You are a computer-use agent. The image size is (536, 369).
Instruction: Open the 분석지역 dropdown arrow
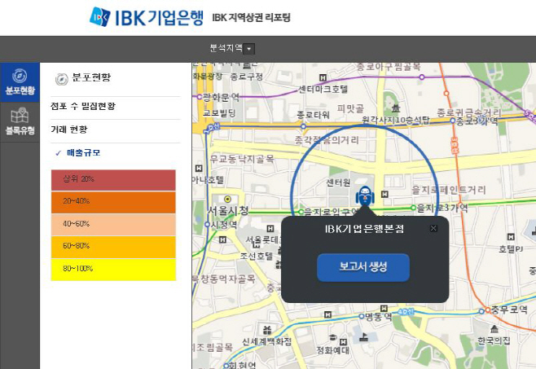tap(249, 49)
